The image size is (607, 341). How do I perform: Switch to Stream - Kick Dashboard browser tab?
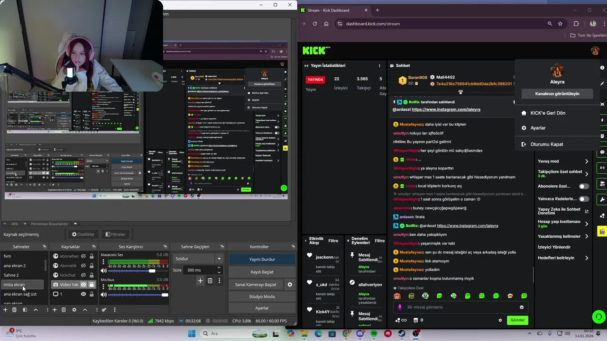click(333, 10)
